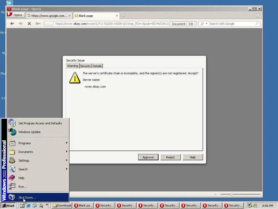
Task: Choose Shut Down... in Start menu
Action: click(38, 198)
